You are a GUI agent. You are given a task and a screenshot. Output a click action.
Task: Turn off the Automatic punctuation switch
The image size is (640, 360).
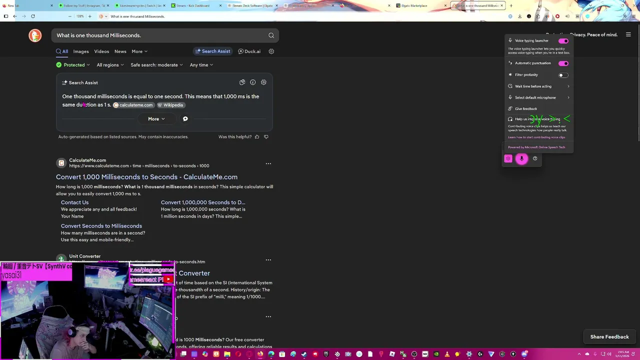coord(563,63)
